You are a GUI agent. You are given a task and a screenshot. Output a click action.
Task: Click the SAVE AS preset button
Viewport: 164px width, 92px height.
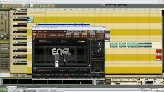pyautogui.click(x=80, y=31)
